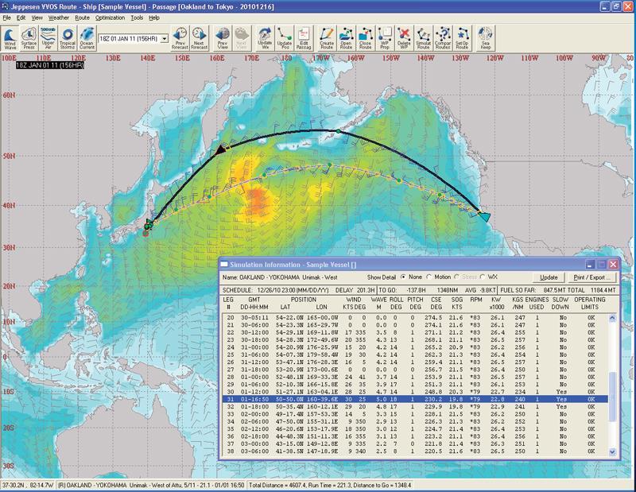Select leg 20 row 30-05:11

tap(414, 318)
